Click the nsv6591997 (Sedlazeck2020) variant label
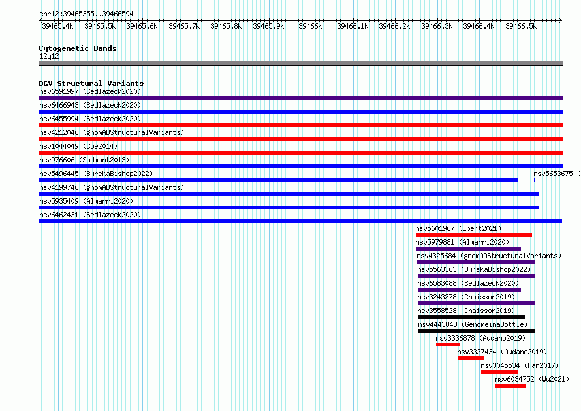The width and height of the screenshot is (581, 411). (90, 91)
